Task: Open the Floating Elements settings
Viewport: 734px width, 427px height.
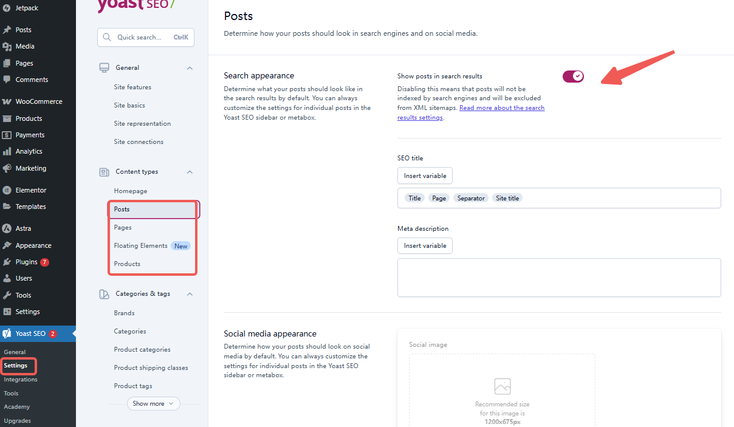Action: coord(140,245)
